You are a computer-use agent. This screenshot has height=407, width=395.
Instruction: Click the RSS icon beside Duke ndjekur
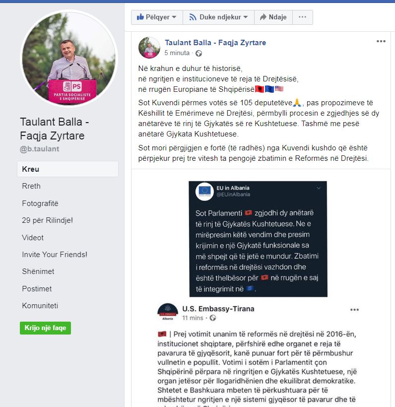[x=193, y=17]
